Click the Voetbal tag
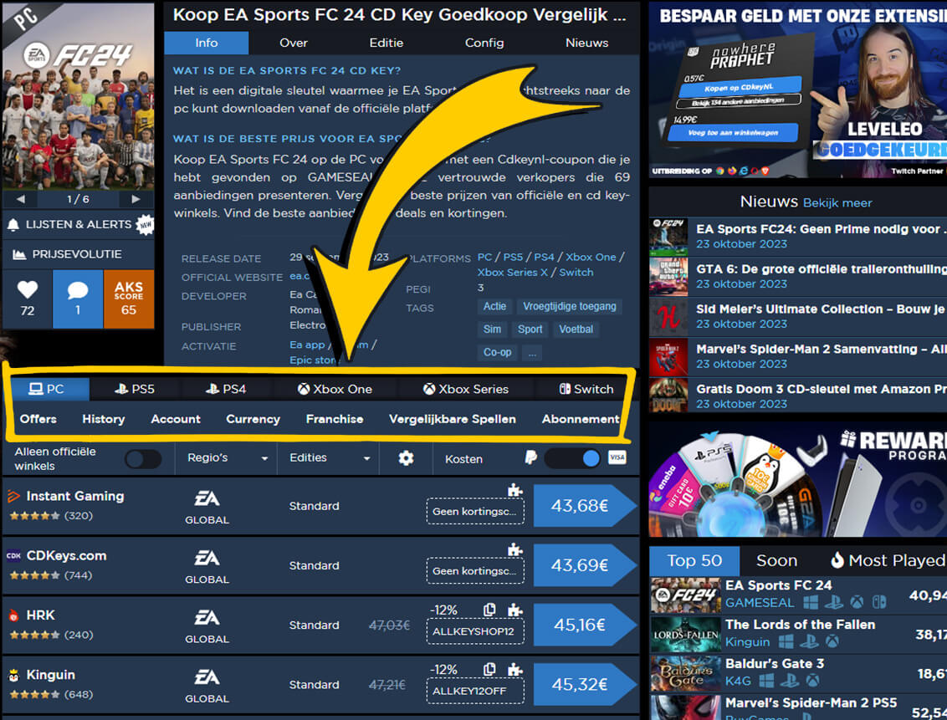The width and height of the screenshot is (947, 720). point(576,329)
